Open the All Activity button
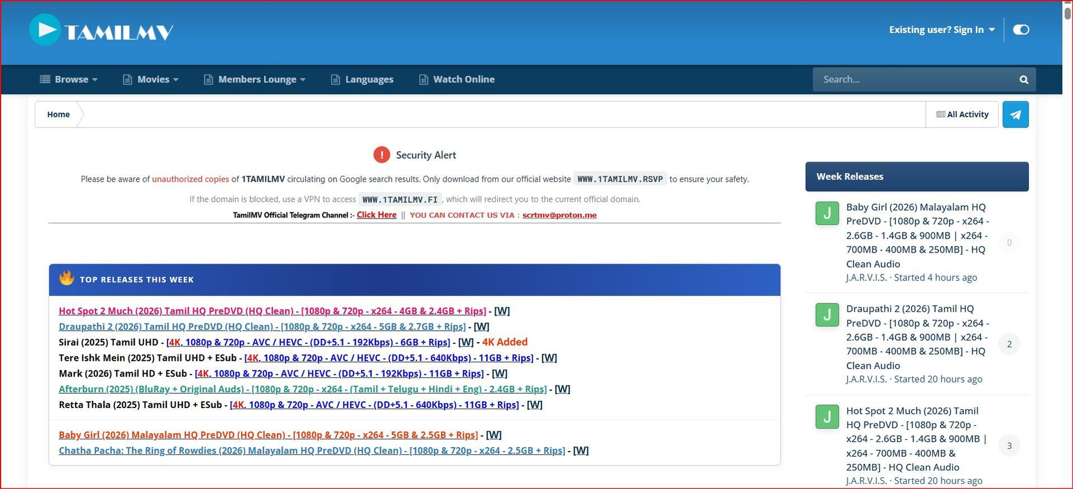 962,115
